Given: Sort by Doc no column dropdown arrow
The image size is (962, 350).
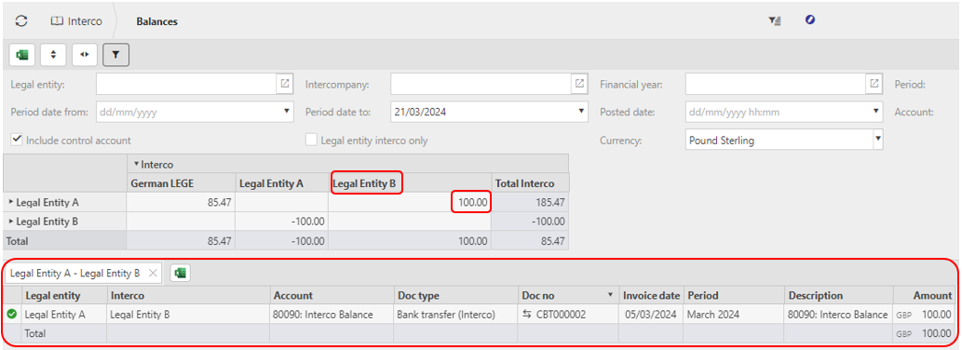Looking at the screenshot, I should pos(610,295).
